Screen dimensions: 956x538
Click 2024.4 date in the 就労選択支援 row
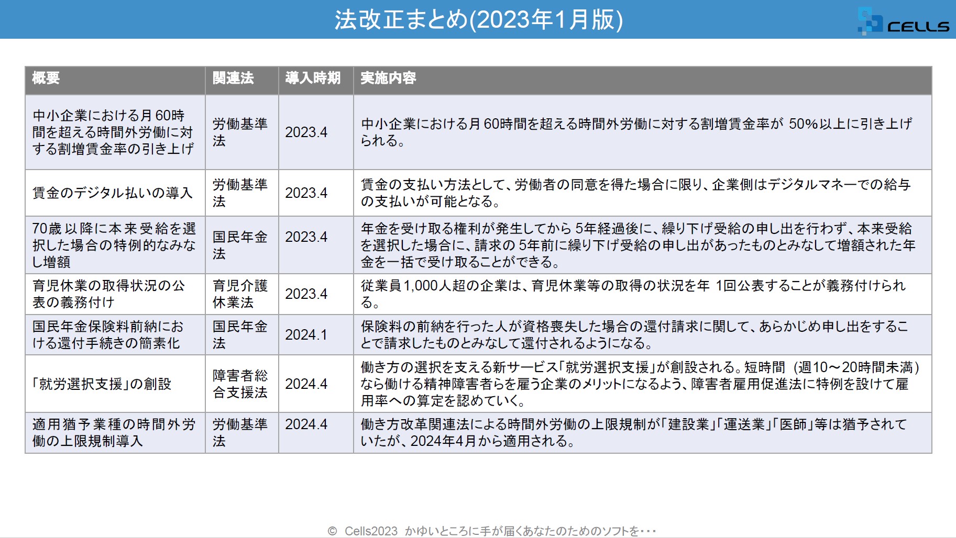[316, 384]
